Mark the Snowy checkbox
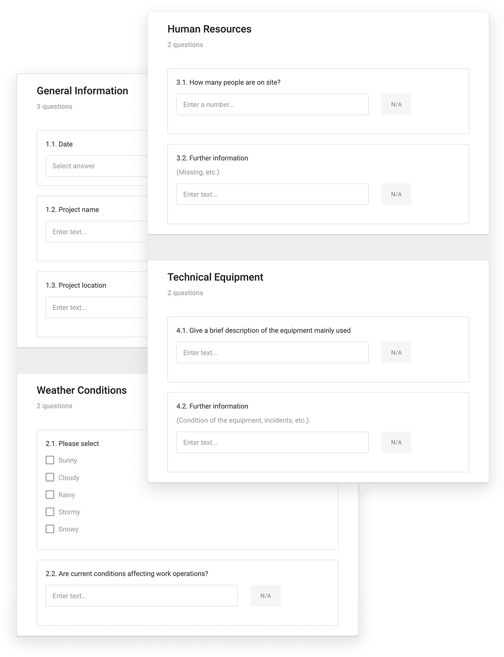This screenshot has width=504, height=657. [x=50, y=529]
